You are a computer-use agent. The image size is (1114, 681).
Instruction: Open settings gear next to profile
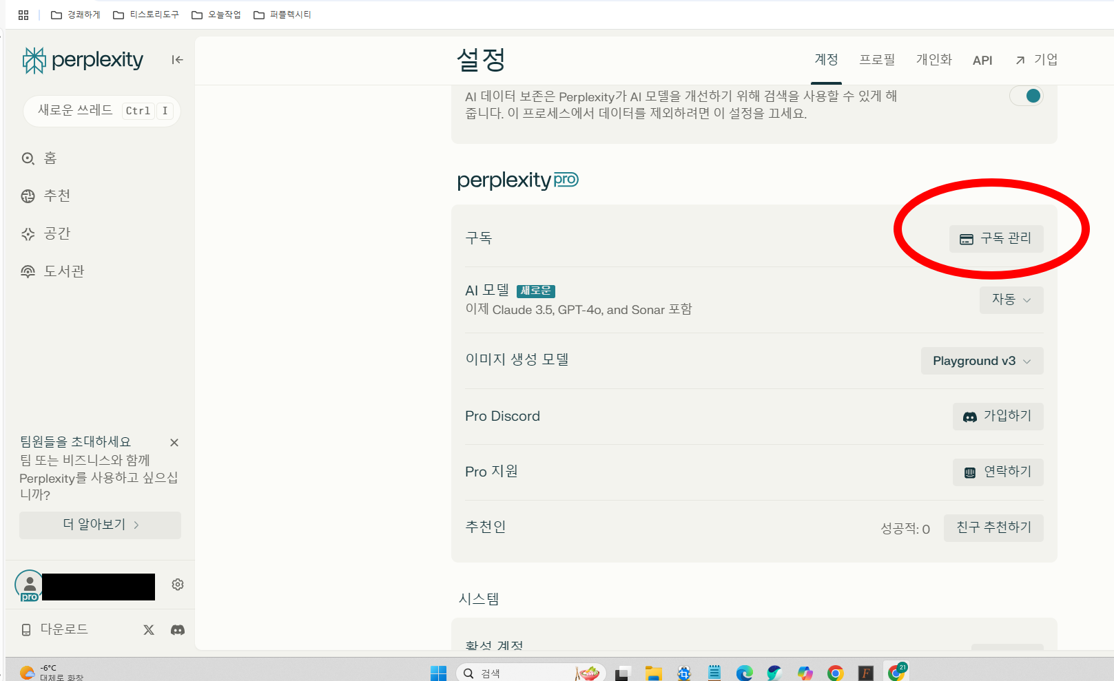(x=177, y=584)
